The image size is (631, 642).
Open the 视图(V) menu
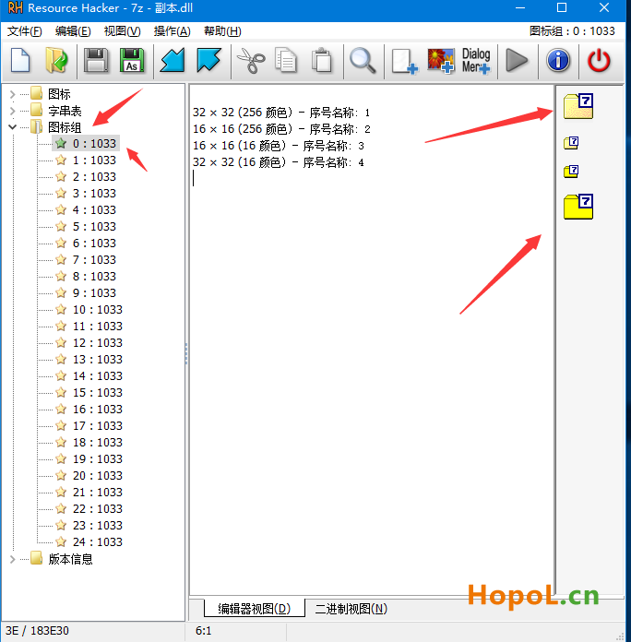point(122,31)
